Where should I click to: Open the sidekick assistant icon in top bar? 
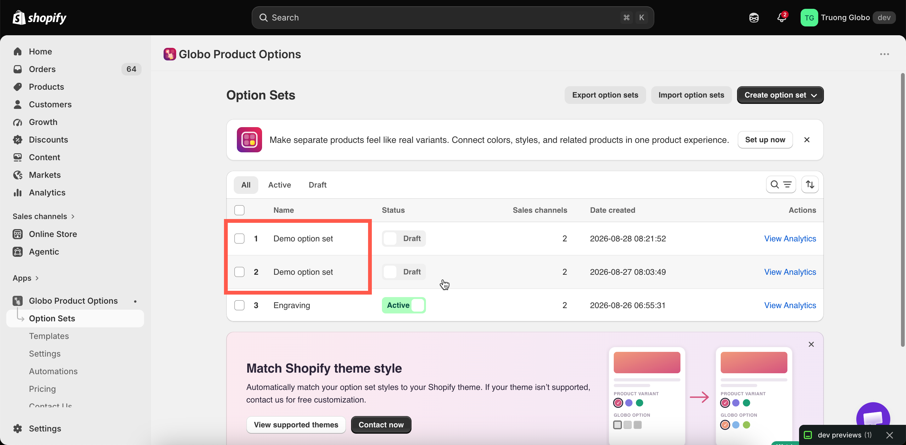click(754, 18)
